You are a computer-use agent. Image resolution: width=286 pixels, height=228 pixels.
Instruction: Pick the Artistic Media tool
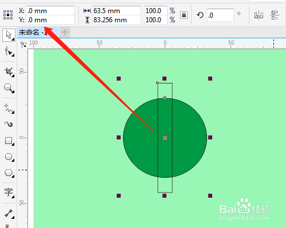9,125
